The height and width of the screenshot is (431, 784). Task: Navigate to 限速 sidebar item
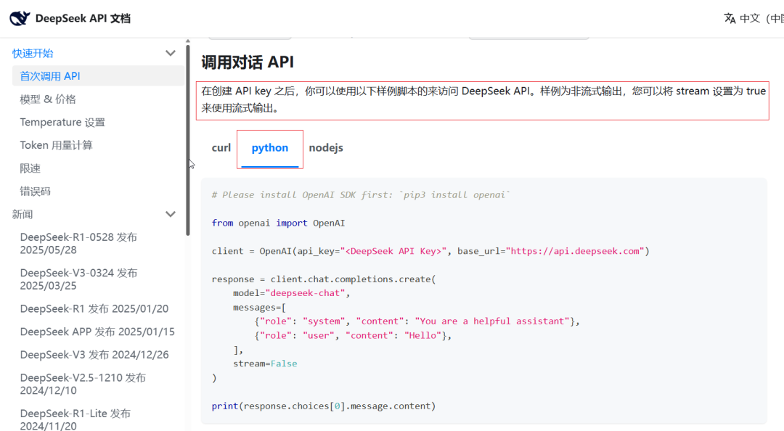pos(30,168)
